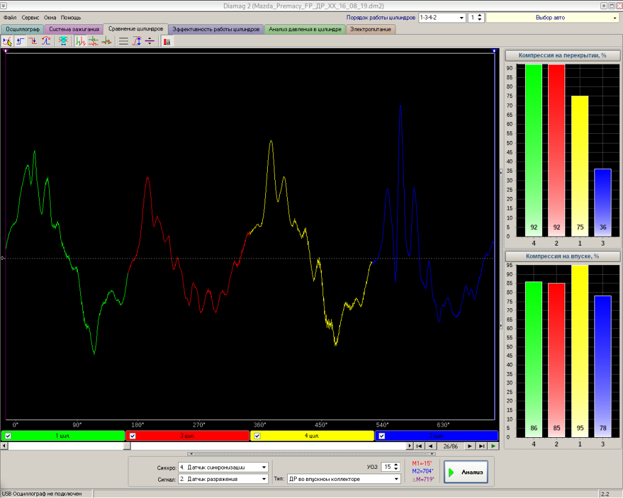
Task: Select the Сравнение цилиндров tab
Action: pos(136,29)
